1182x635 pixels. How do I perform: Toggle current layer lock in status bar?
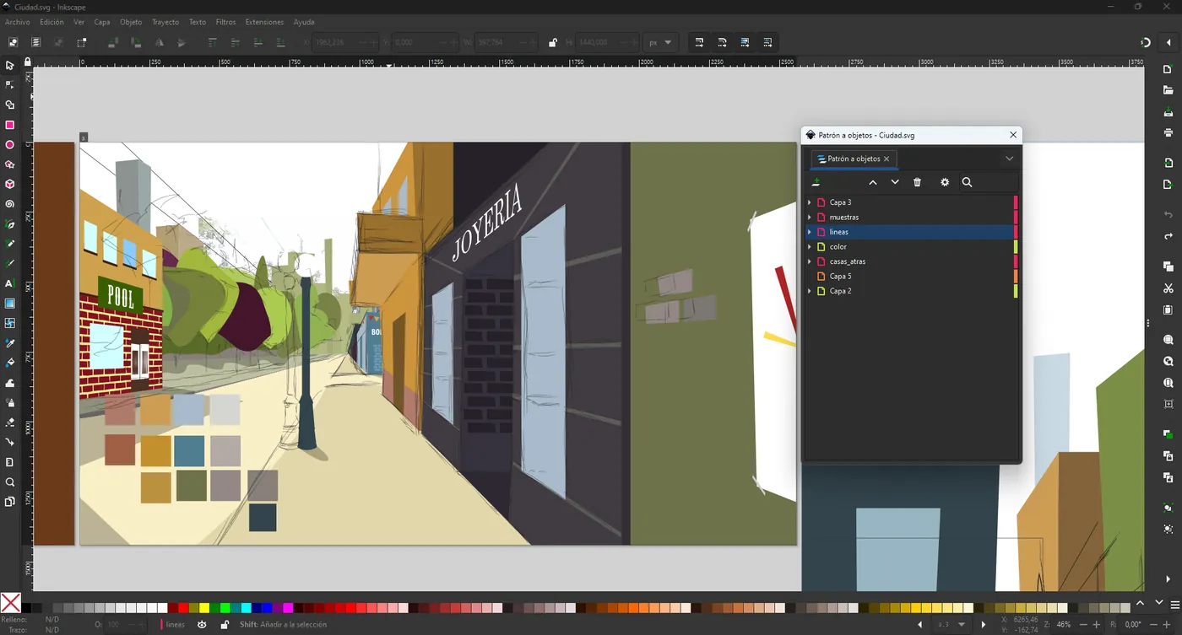click(x=225, y=625)
